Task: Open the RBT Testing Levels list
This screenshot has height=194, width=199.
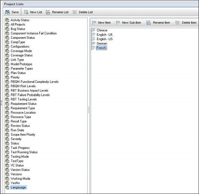Action: point(24,99)
